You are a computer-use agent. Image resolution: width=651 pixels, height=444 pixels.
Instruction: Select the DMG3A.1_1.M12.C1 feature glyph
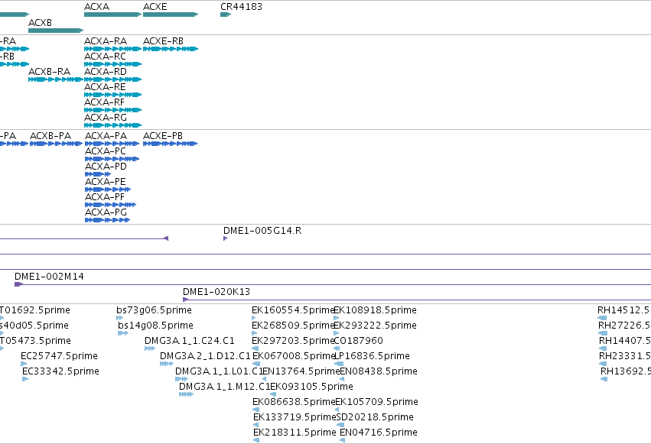tap(186, 394)
